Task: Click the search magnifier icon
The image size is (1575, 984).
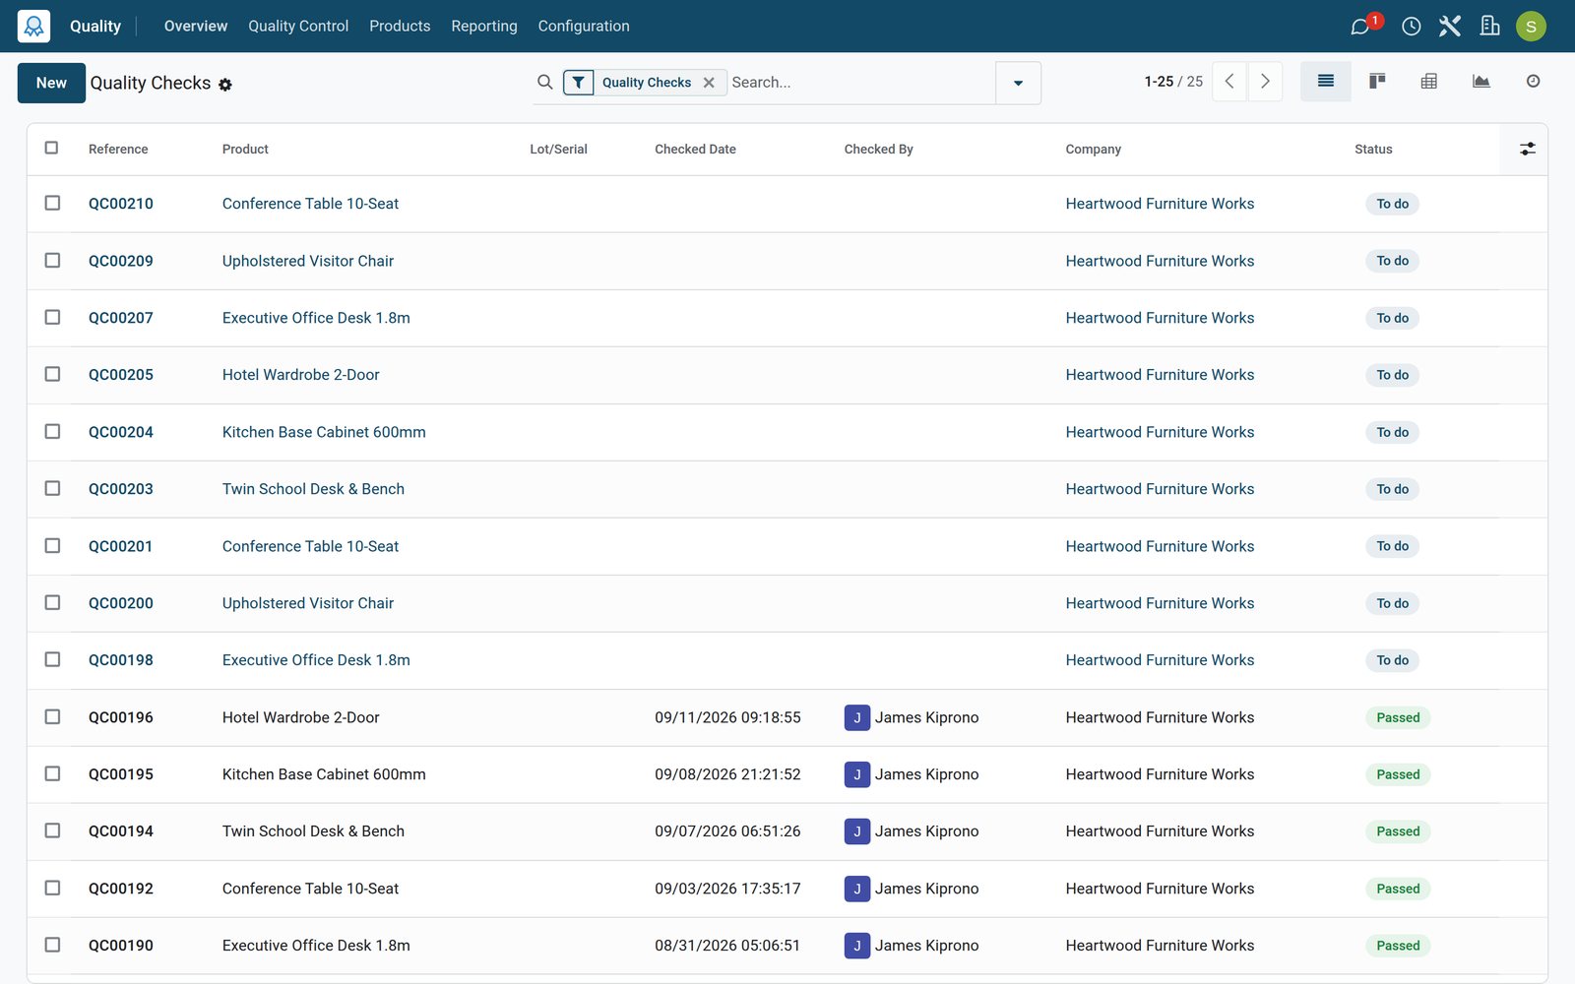Action: coord(544,83)
